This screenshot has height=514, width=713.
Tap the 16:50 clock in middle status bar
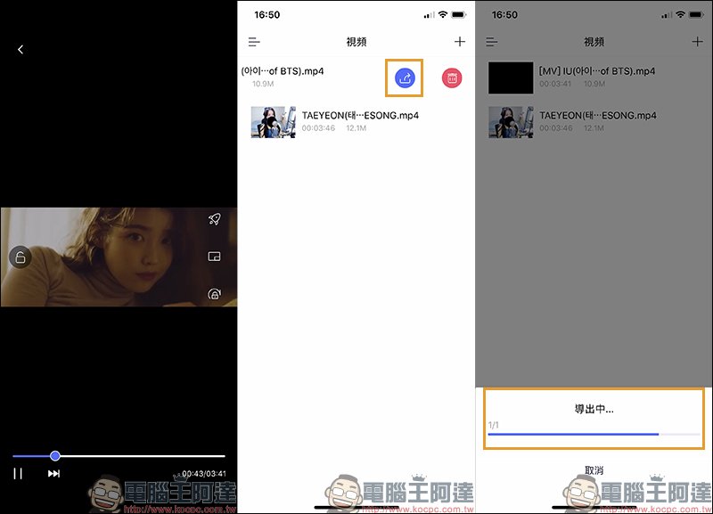[x=266, y=15]
